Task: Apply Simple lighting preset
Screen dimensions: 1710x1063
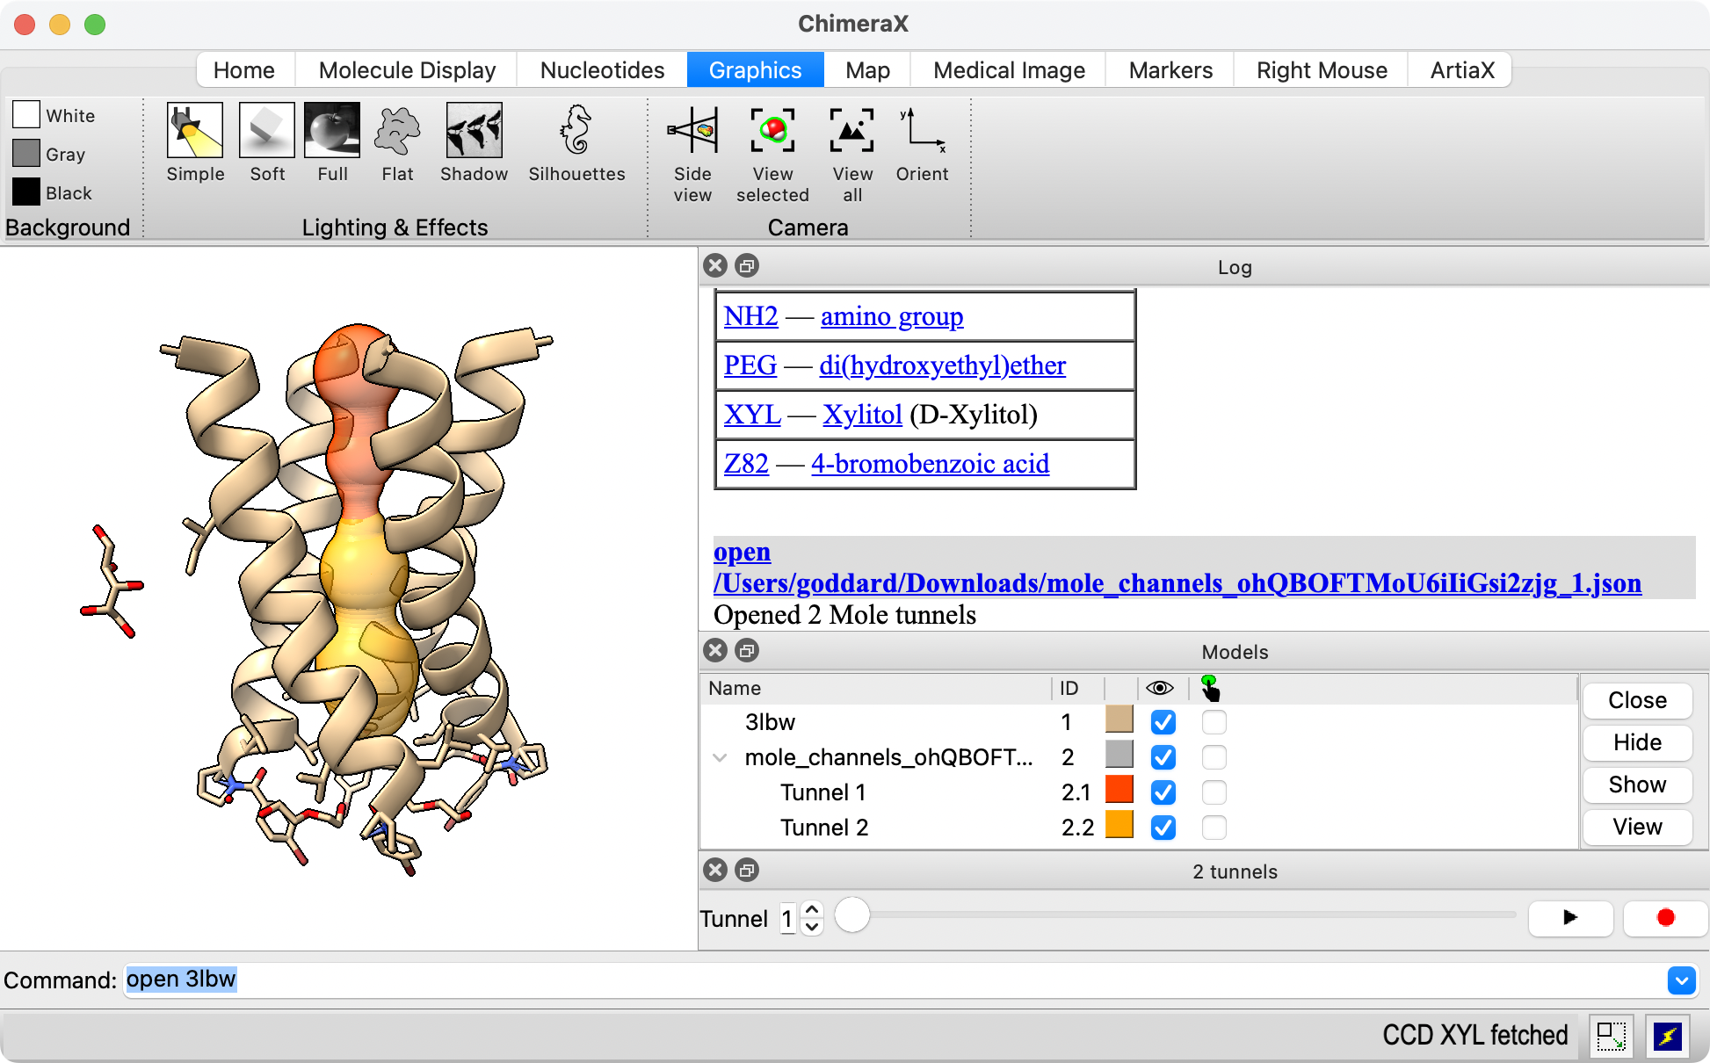Action: (x=194, y=132)
